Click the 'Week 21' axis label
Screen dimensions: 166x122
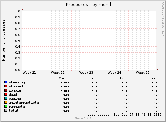click(29, 73)
